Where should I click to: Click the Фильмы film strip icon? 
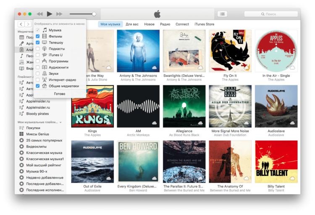point(45,36)
